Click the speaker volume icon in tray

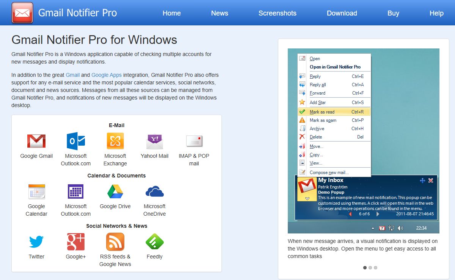pyautogui.click(x=400, y=228)
